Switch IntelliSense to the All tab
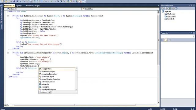Viewport: 196px width, 110px height. pos(50,92)
